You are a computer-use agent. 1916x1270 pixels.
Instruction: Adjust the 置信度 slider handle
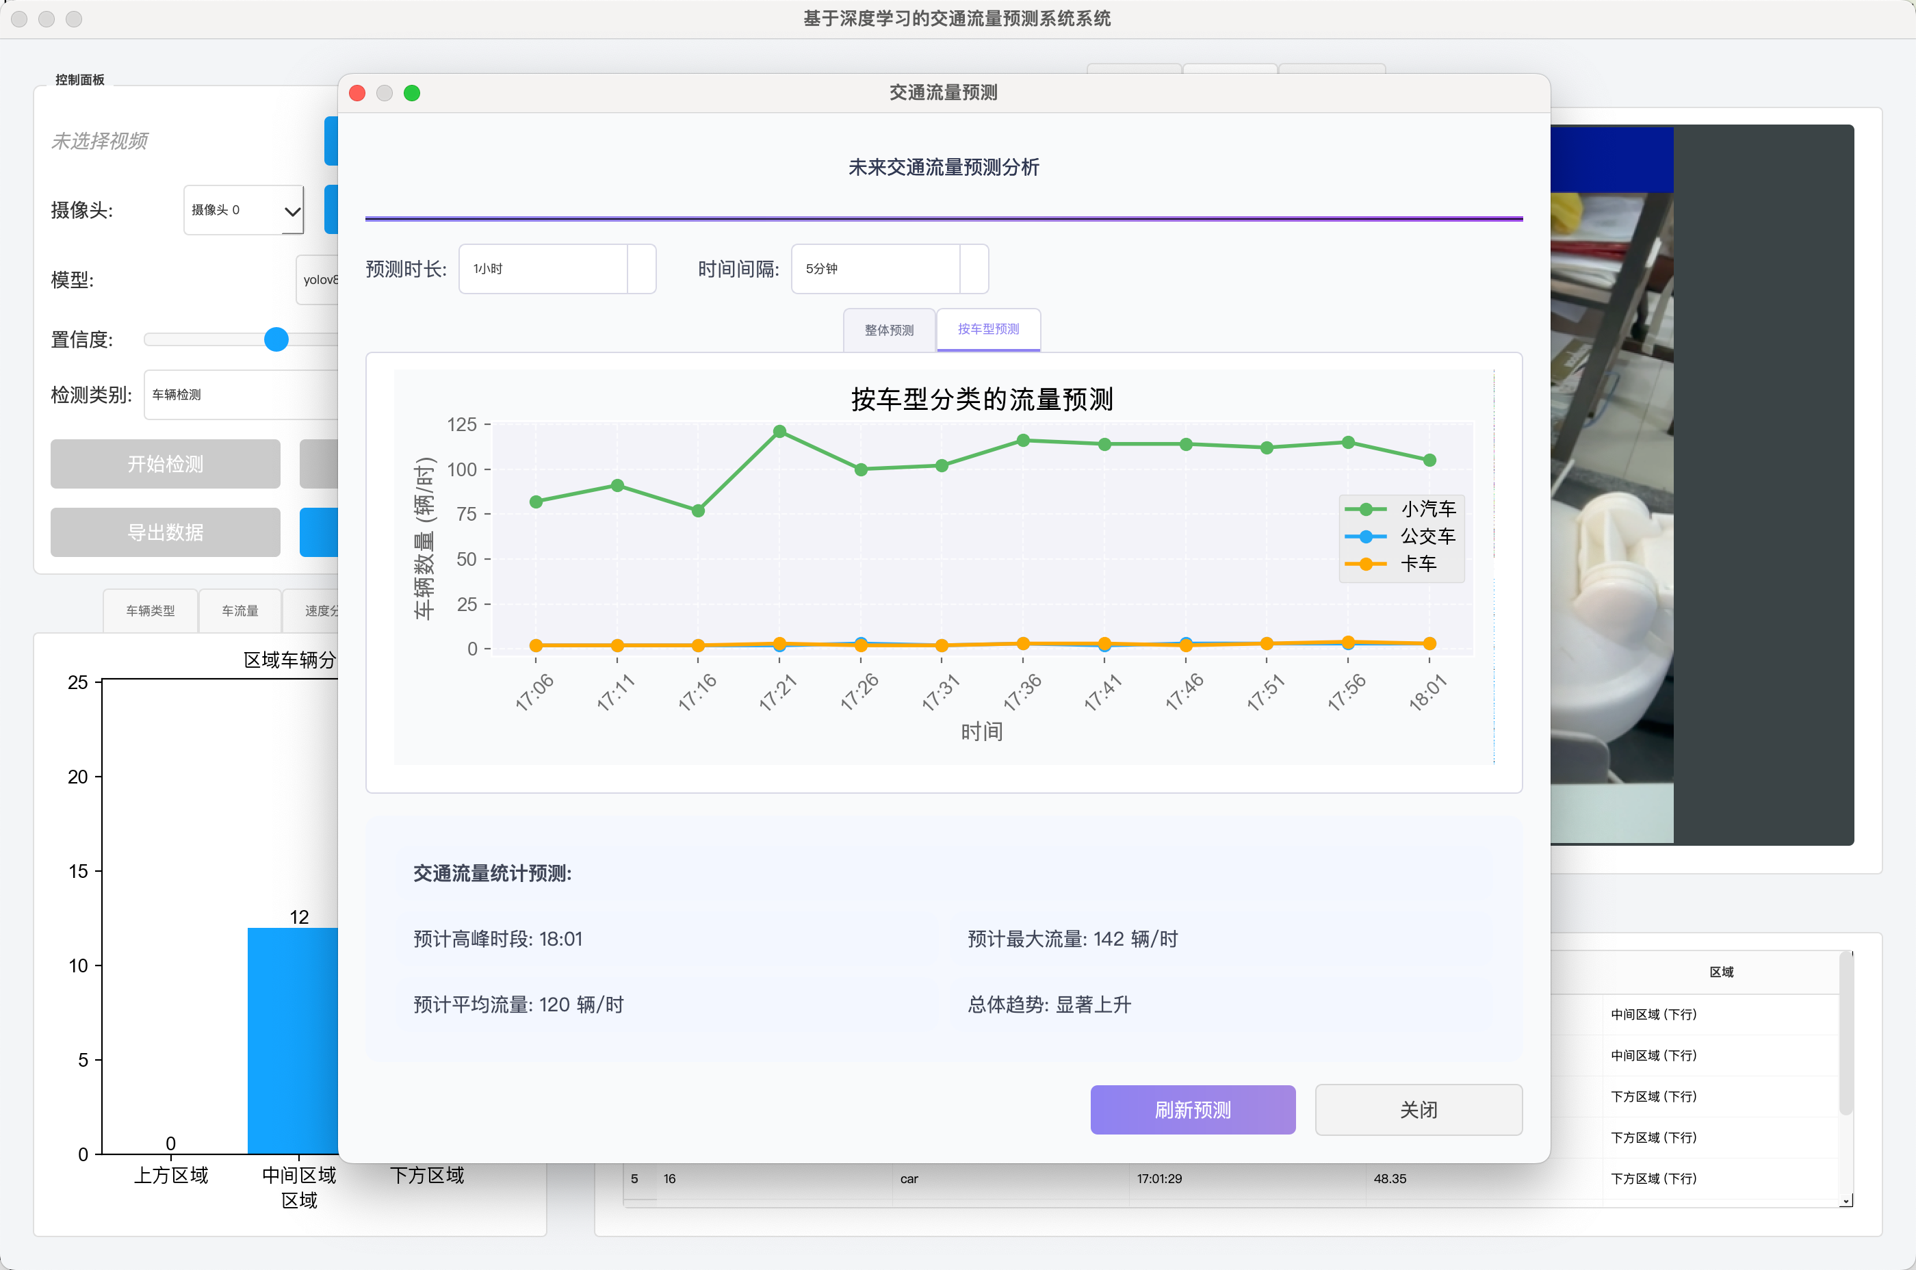[x=276, y=339]
